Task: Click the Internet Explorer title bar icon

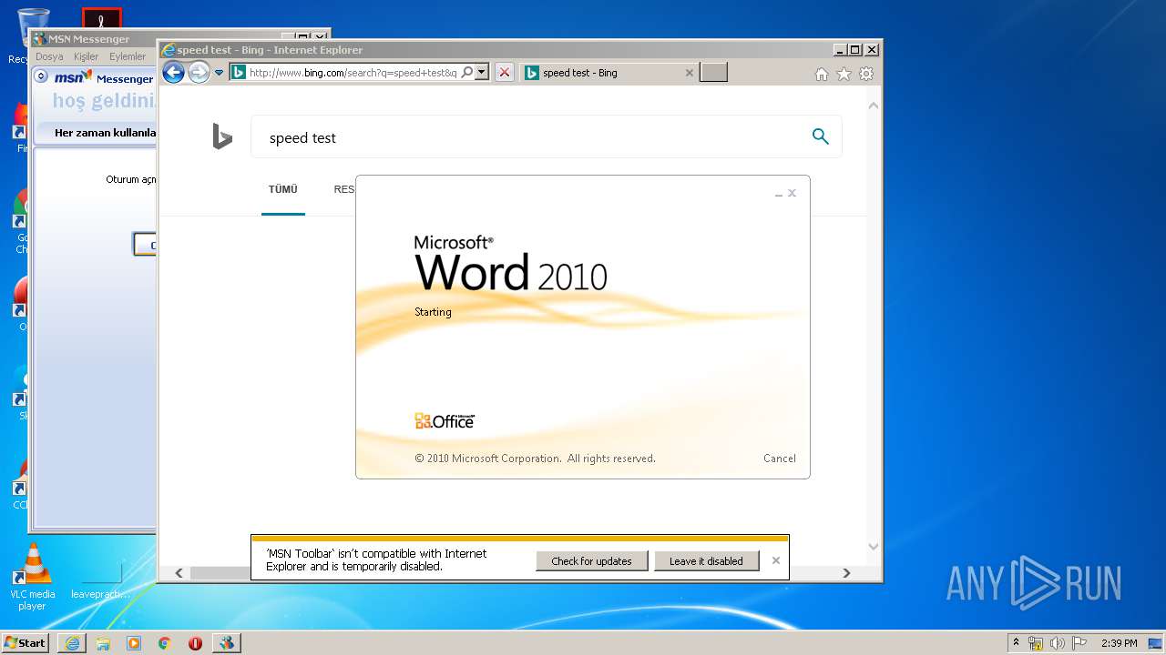Action: 168,50
